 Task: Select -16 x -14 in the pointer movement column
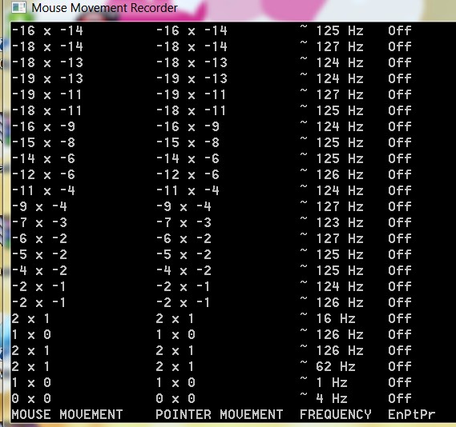pos(192,30)
